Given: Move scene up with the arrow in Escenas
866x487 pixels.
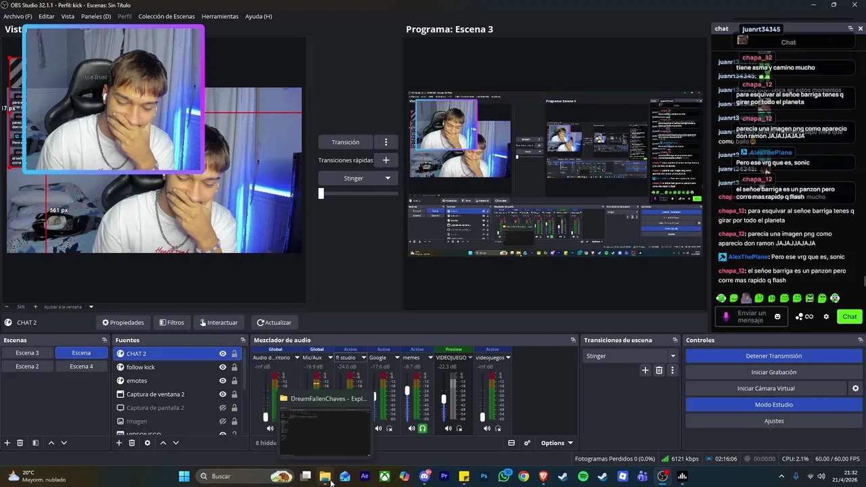Looking at the screenshot, I should coord(51,443).
